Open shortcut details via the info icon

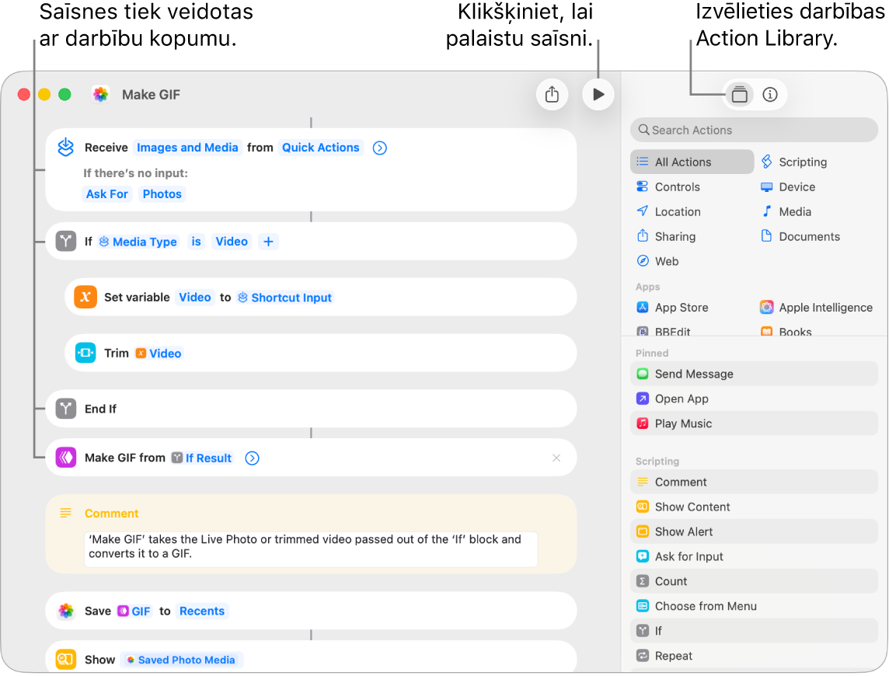click(x=770, y=94)
